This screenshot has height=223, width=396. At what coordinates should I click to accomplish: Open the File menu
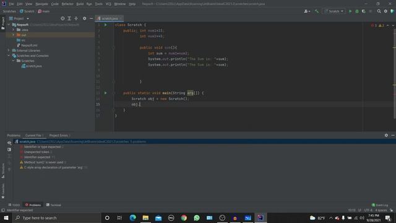tap(11, 4)
